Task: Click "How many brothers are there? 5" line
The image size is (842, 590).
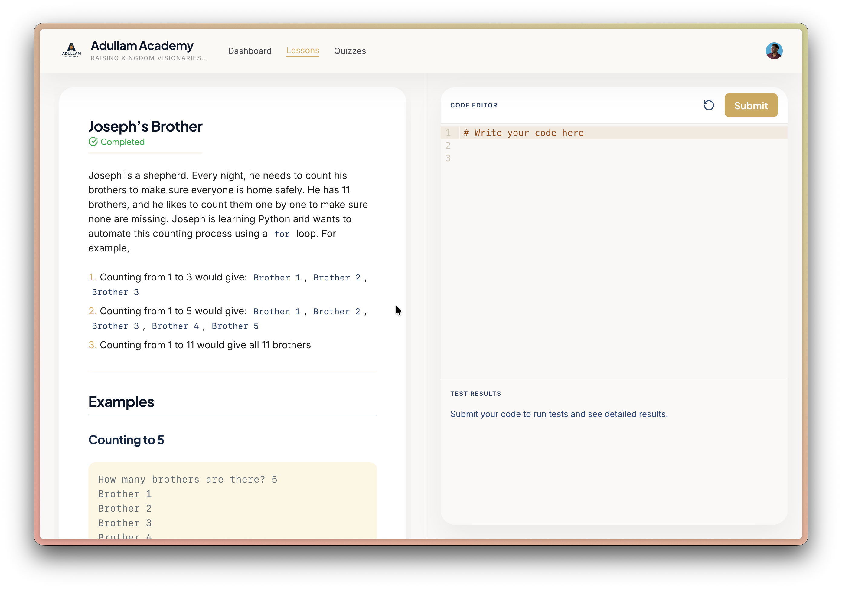Action: [188, 479]
